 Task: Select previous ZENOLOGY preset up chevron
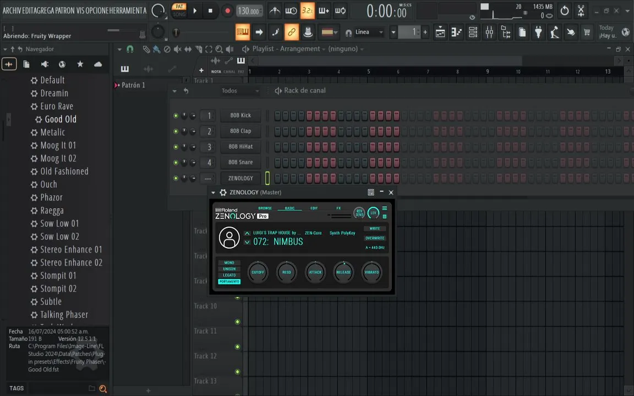[x=247, y=234]
